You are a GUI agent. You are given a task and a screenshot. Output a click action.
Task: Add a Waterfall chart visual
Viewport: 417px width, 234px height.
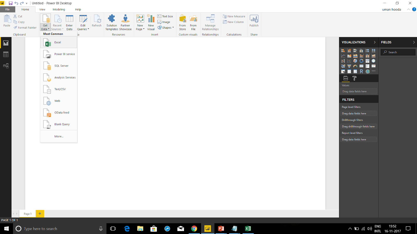click(x=343, y=61)
